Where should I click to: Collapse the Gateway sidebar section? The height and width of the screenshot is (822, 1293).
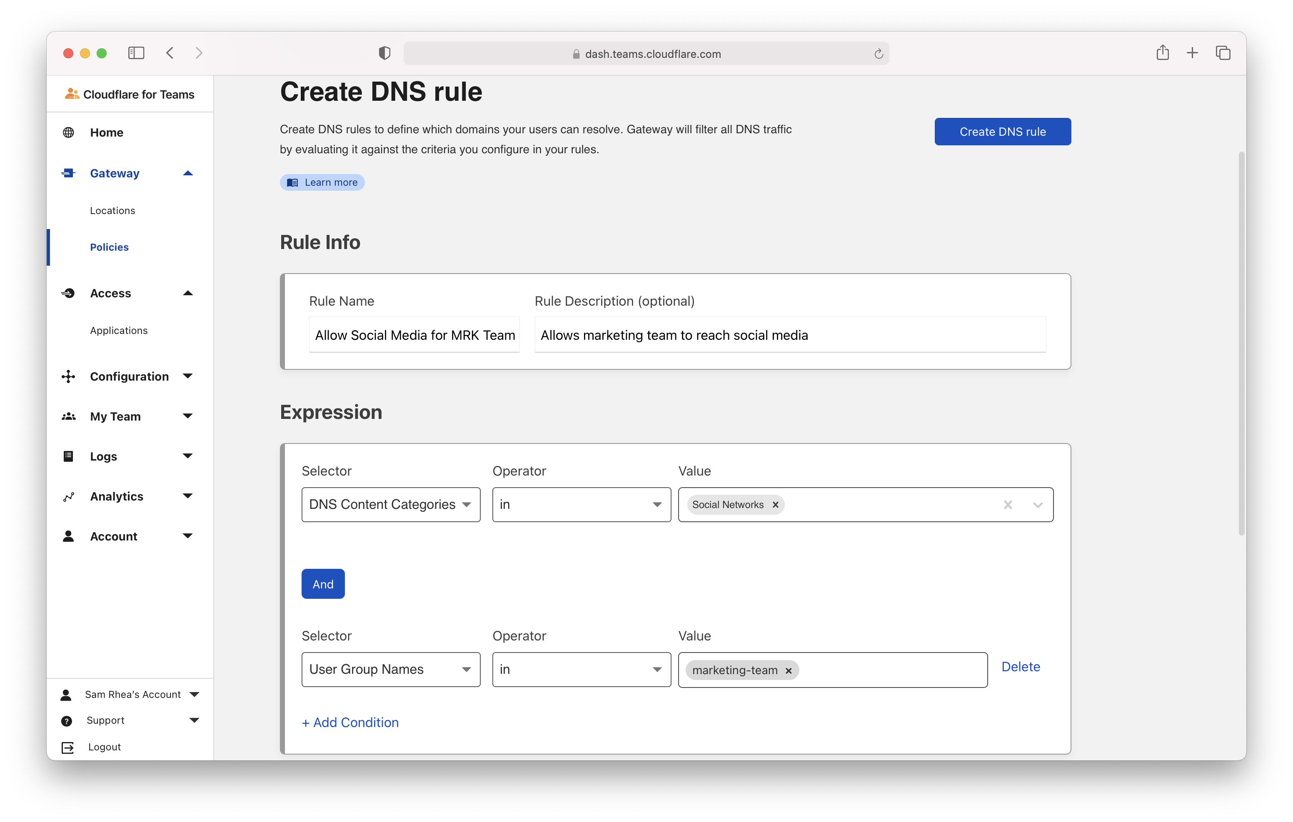coord(187,173)
